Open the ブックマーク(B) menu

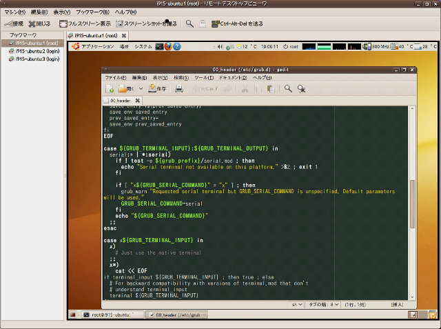point(92,12)
